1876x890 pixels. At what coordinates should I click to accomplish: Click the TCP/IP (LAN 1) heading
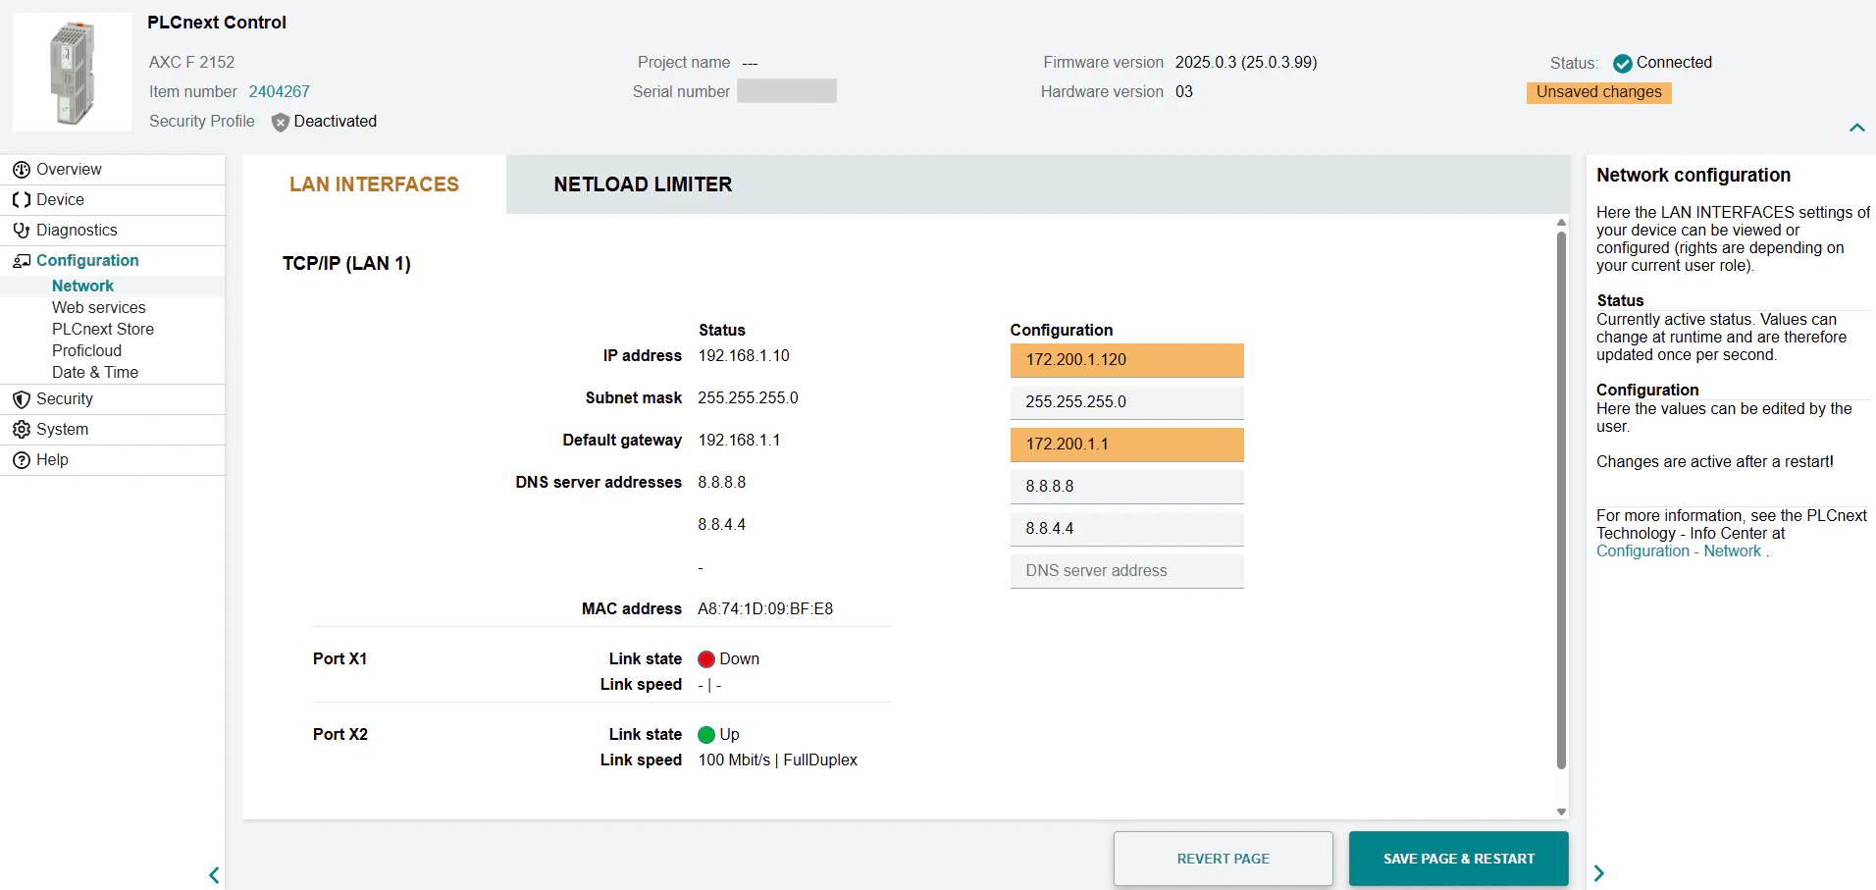pos(346,264)
